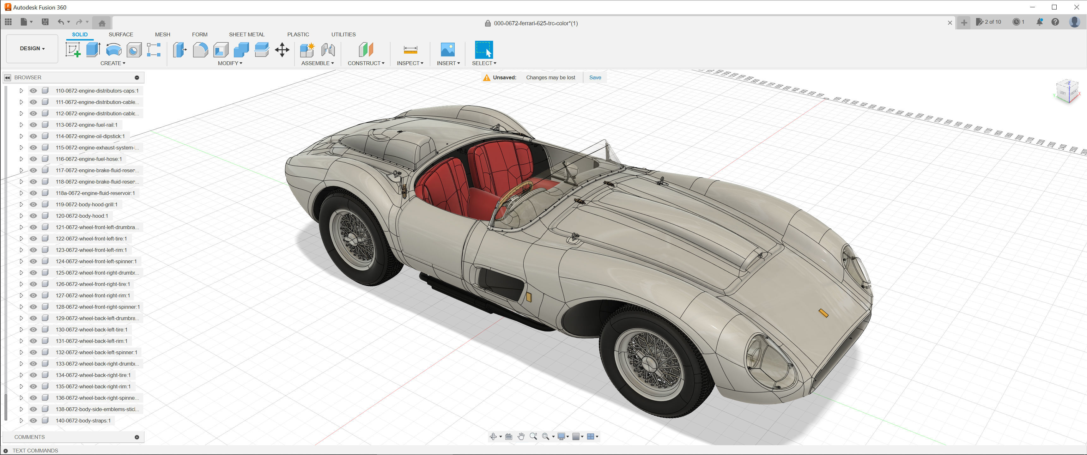Expand the 114-0672-engine-oil-dipstick node
1087x455 pixels.
point(21,136)
